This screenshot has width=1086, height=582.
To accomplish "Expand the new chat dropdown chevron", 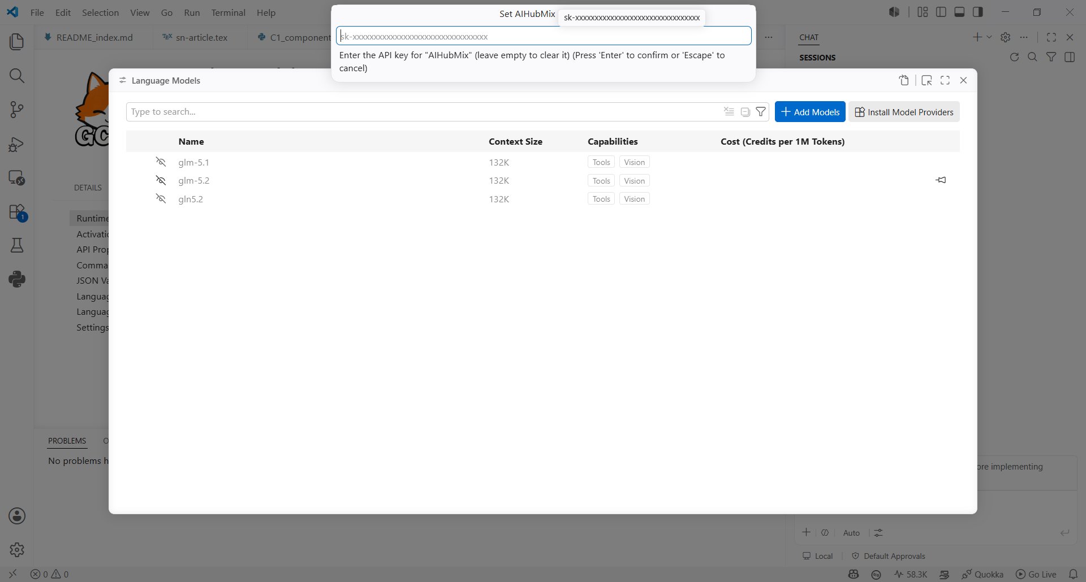I will pyautogui.click(x=989, y=37).
